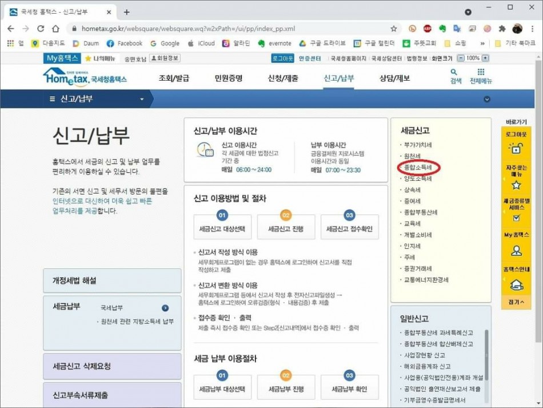543x408 pixels.
Task: Click the 국세납부 arrow icon
Action: tap(165, 307)
